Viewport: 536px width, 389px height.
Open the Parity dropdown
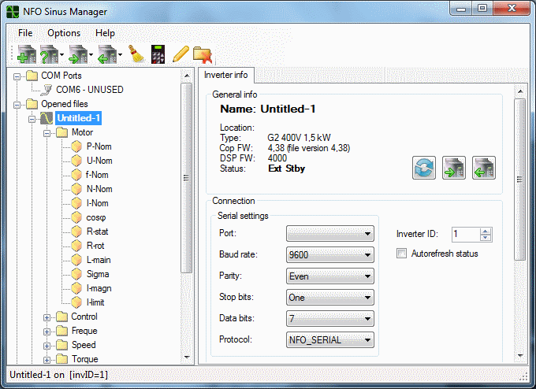coord(329,276)
